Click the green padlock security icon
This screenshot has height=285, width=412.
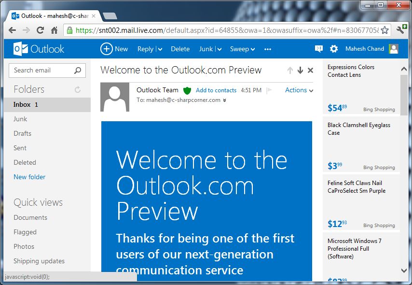coord(69,30)
